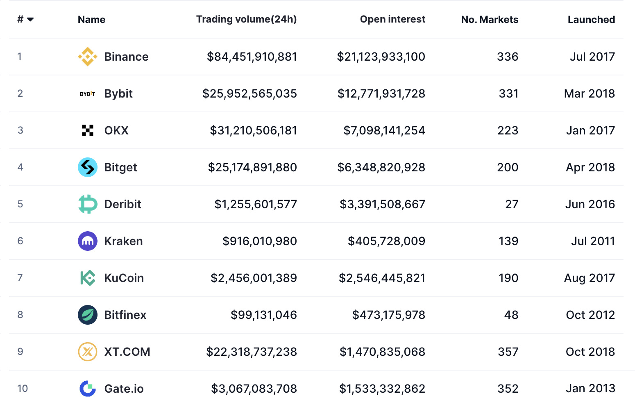
Task: Click the Bybit logo icon
Action: point(88,94)
